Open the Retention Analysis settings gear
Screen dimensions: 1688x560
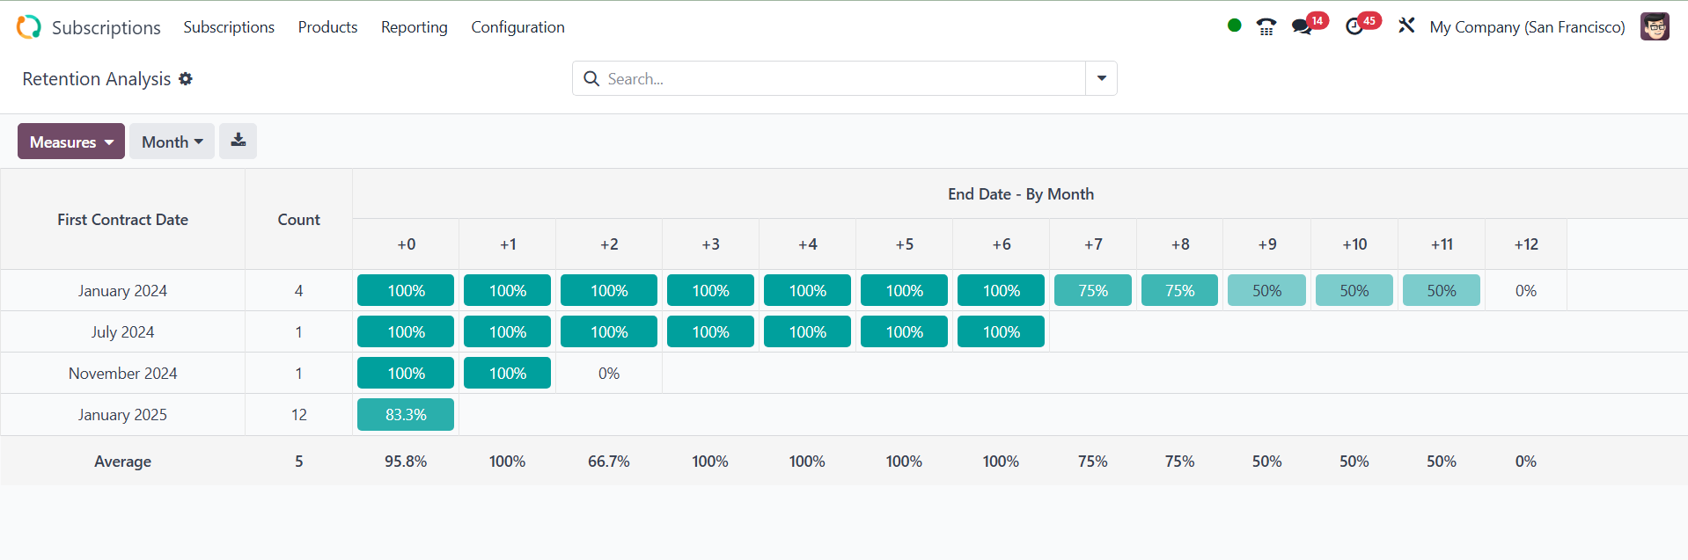(186, 79)
